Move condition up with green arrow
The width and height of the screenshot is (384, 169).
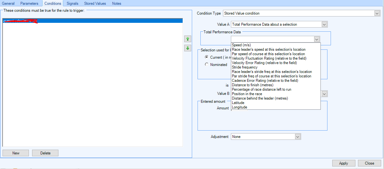pyautogui.click(x=188, y=39)
